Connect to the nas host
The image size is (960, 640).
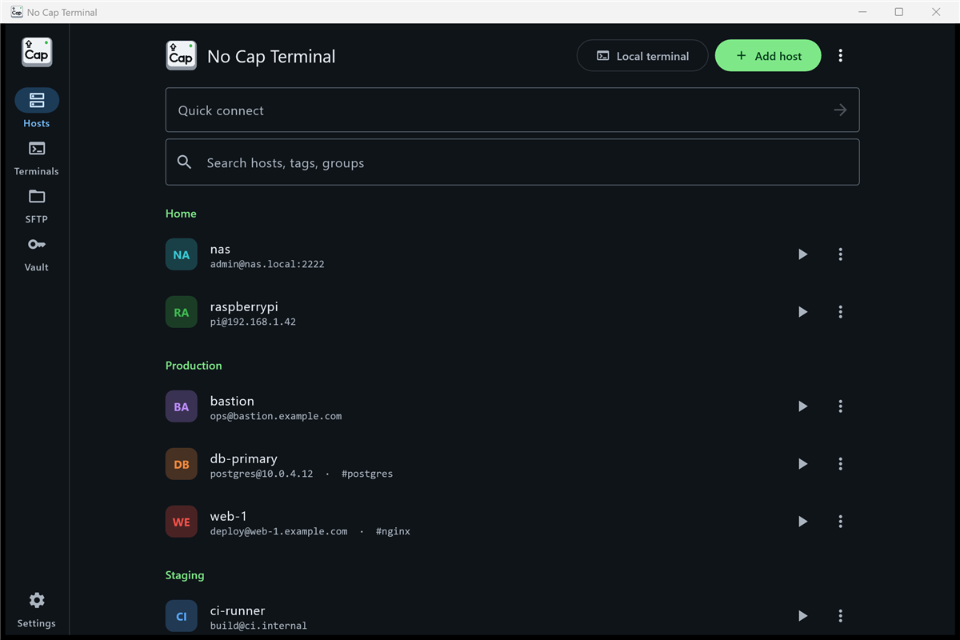coord(802,254)
